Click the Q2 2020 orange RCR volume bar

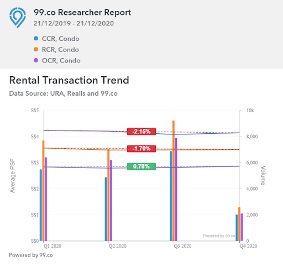(x=108, y=195)
